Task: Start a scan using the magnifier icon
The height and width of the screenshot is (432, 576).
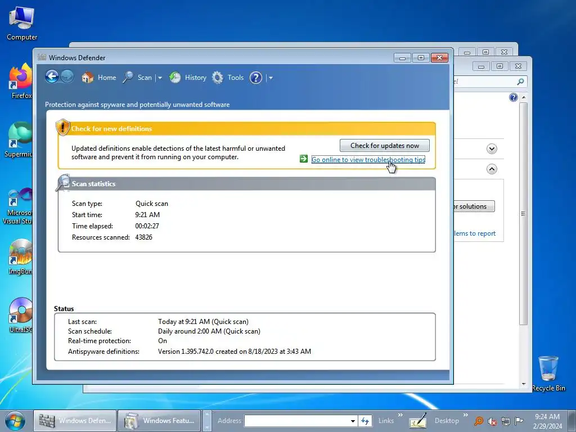Action: coord(128,77)
